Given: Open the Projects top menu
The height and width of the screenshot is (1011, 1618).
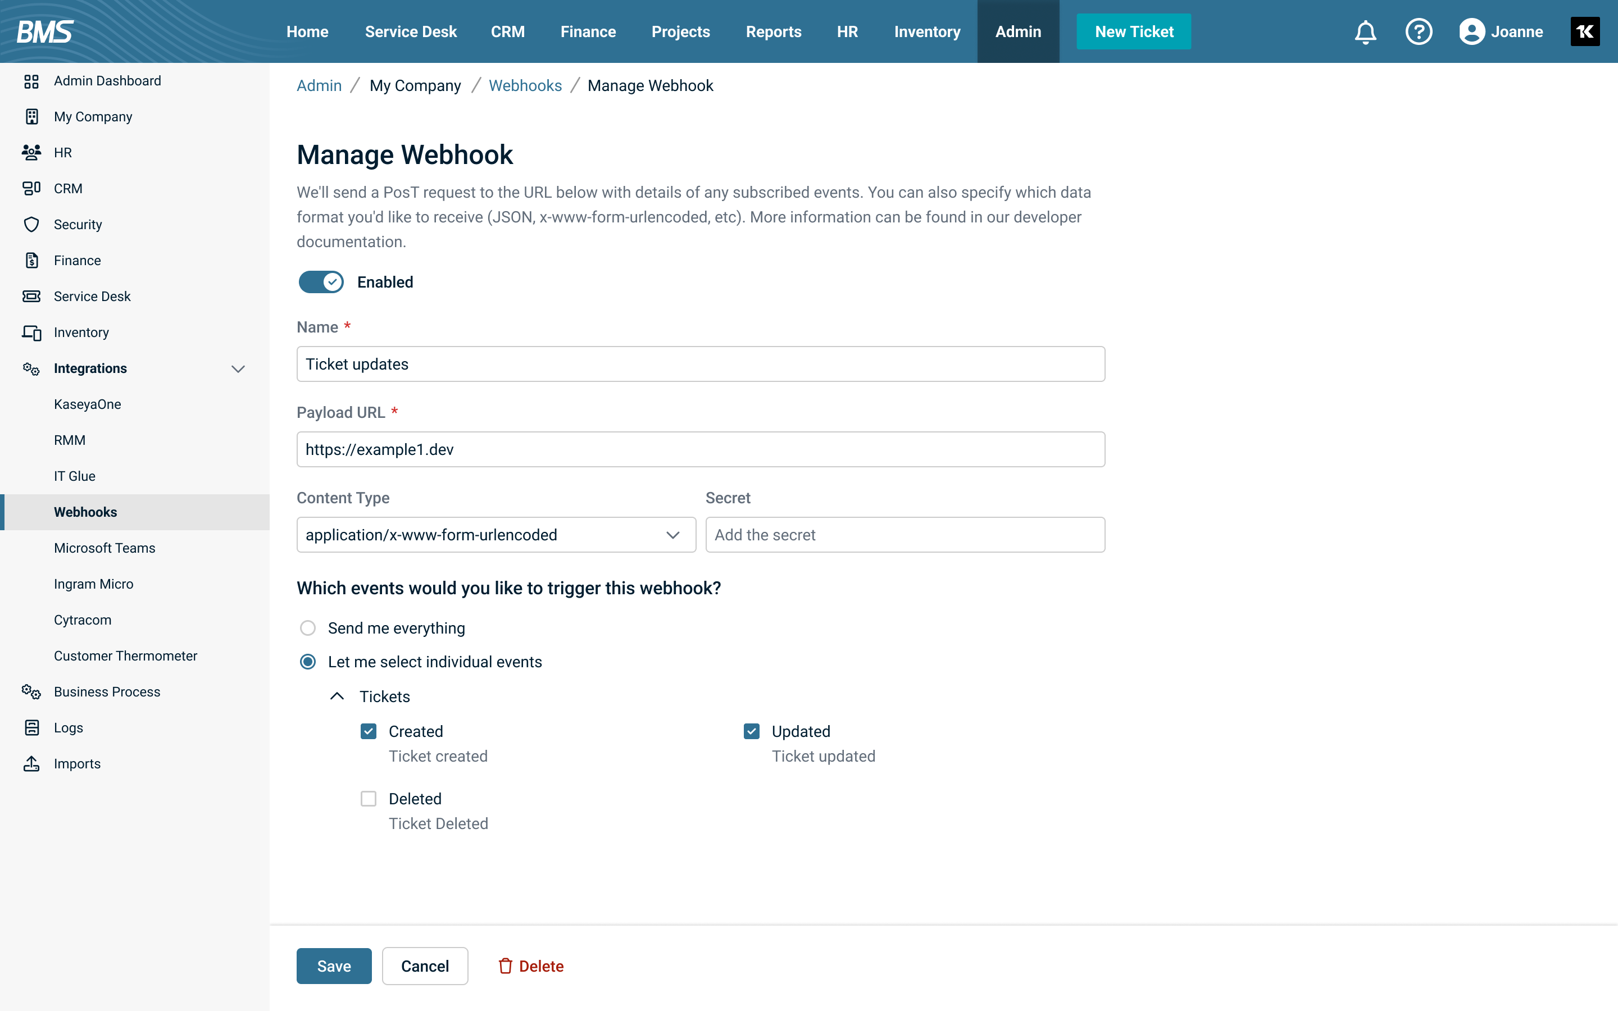Looking at the screenshot, I should point(681,31).
